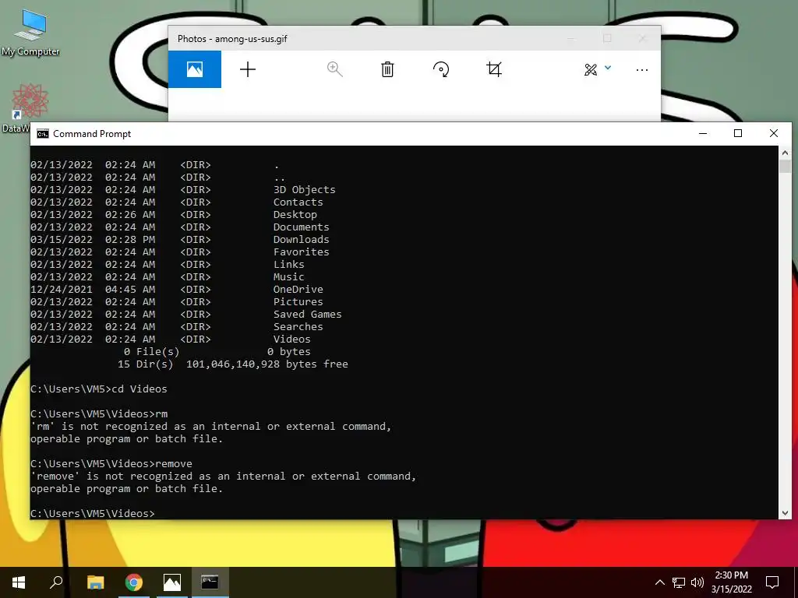This screenshot has height=598, width=798.
Task: Minimize the Command Prompt window
Action: point(703,133)
